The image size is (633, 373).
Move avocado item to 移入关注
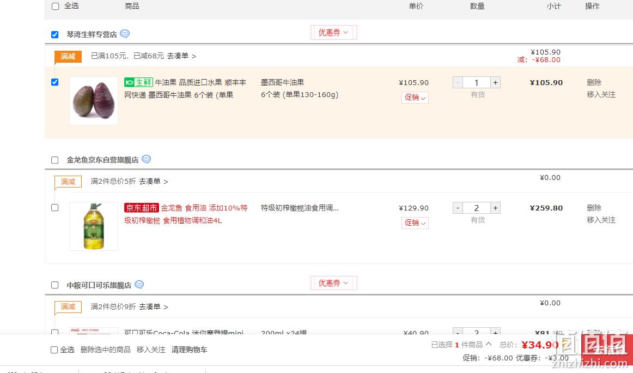[601, 94]
